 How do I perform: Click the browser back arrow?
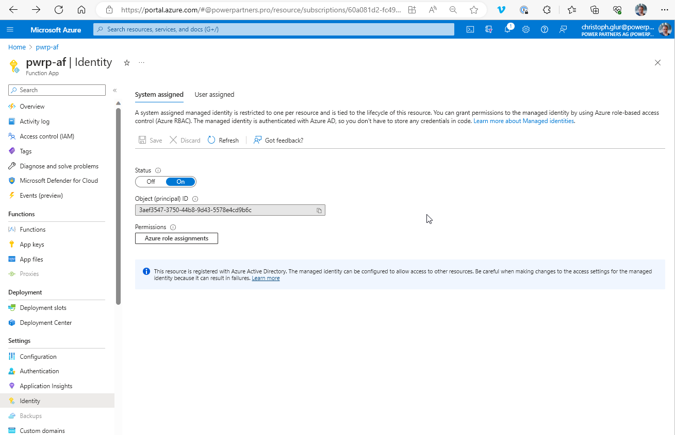click(x=13, y=10)
